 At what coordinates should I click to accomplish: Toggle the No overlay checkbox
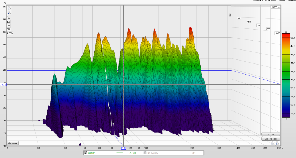[145, 152]
